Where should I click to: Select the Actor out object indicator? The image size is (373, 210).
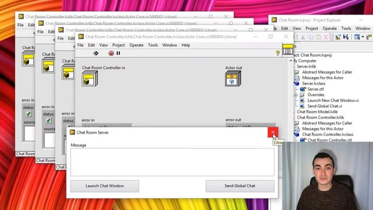[233, 79]
